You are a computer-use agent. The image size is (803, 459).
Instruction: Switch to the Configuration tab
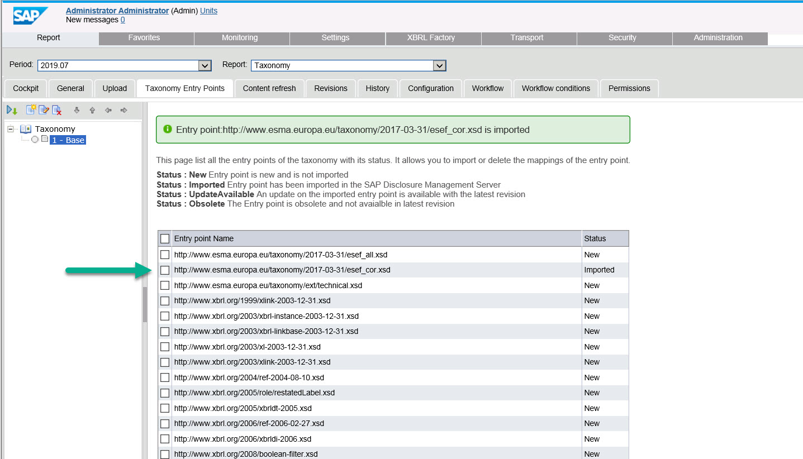pos(431,88)
